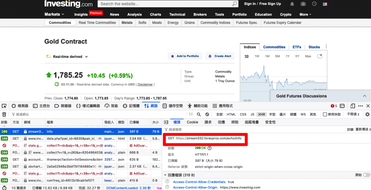The height and width of the screenshot is (190, 371).
Task: Expand the Gold Futures Discussions panel
Action: click(364, 96)
